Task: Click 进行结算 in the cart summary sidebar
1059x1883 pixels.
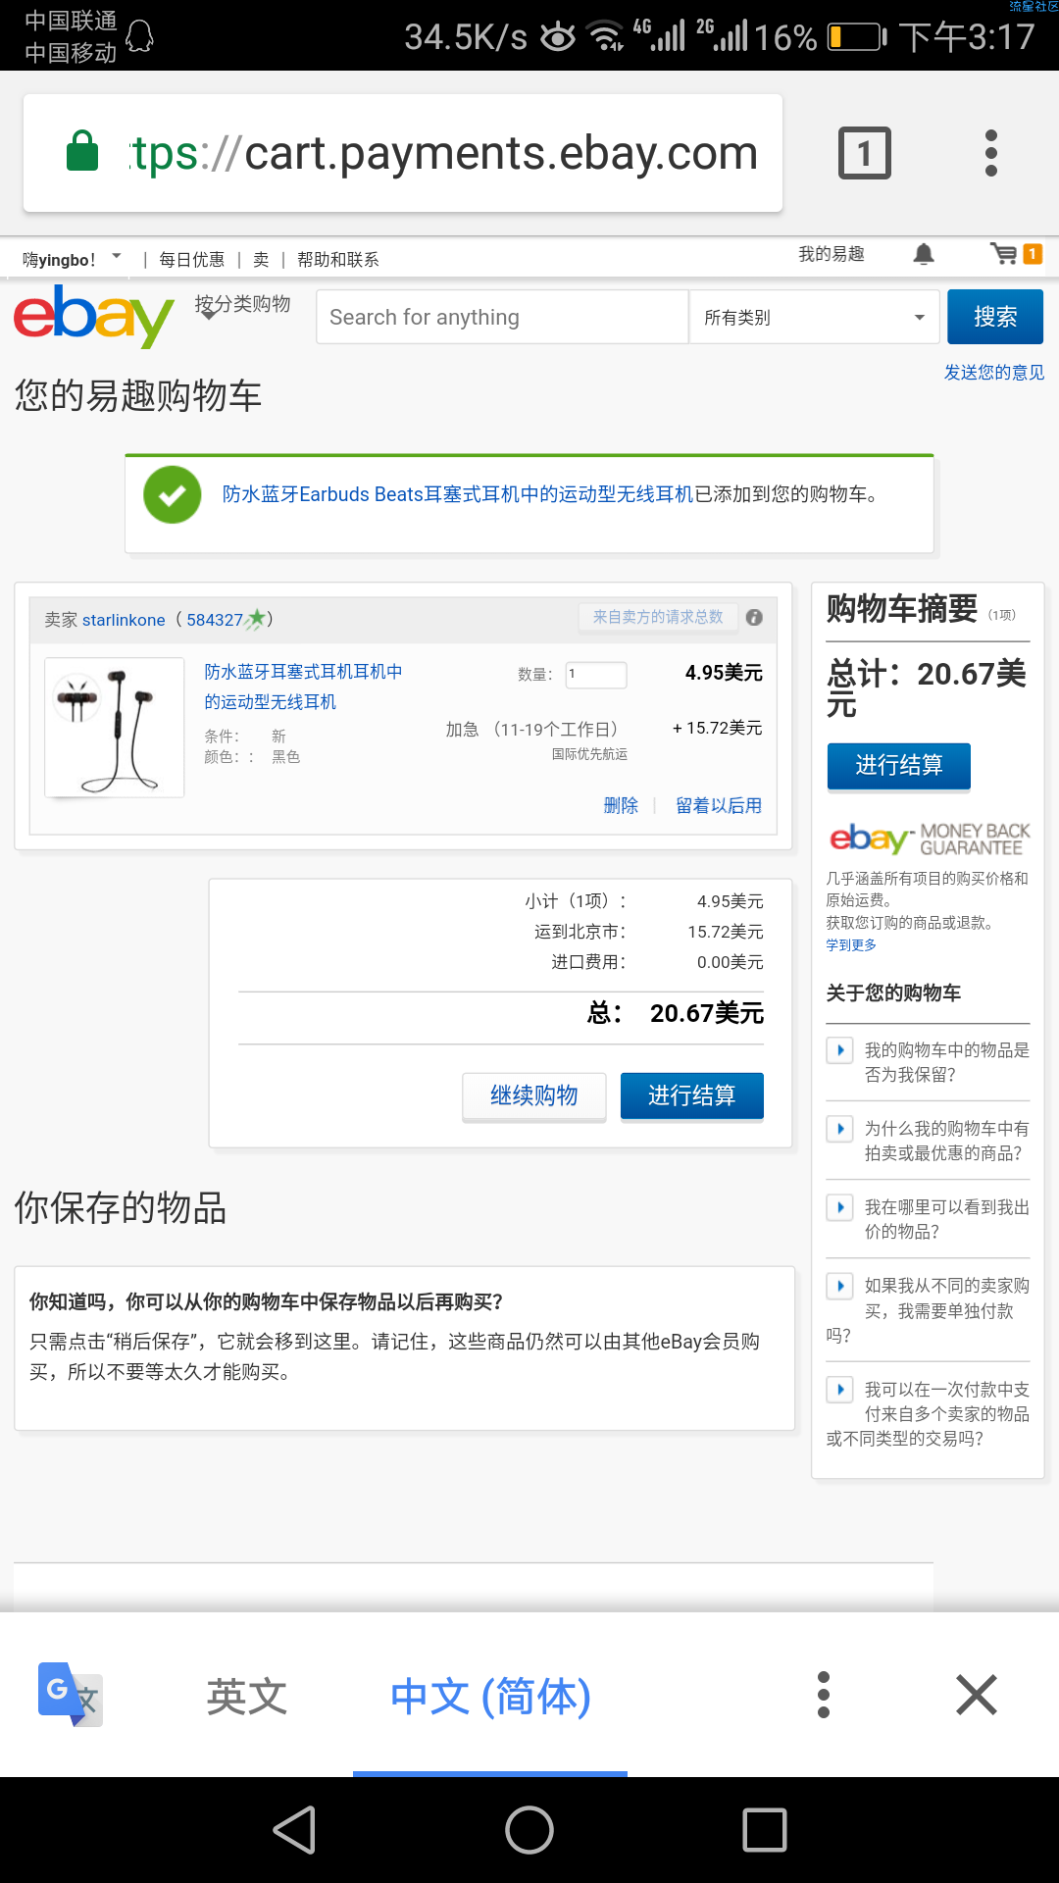Action: 899,765
